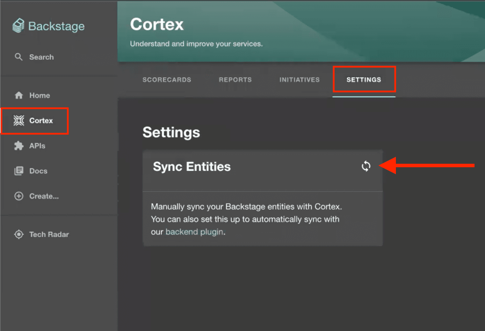Click the Cortex sidebar icon
The width and height of the screenshot is (485, 331).
coord(19,120)
